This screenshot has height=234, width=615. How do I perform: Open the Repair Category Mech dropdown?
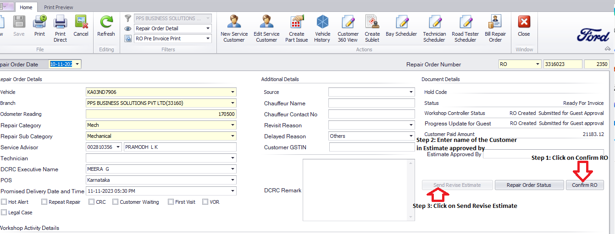(x=233, y=125)
